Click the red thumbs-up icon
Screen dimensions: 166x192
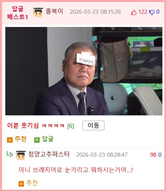coord(134,12)
